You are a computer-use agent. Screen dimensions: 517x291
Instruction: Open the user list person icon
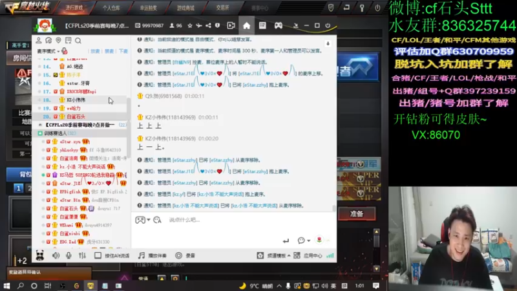point(39,40)
